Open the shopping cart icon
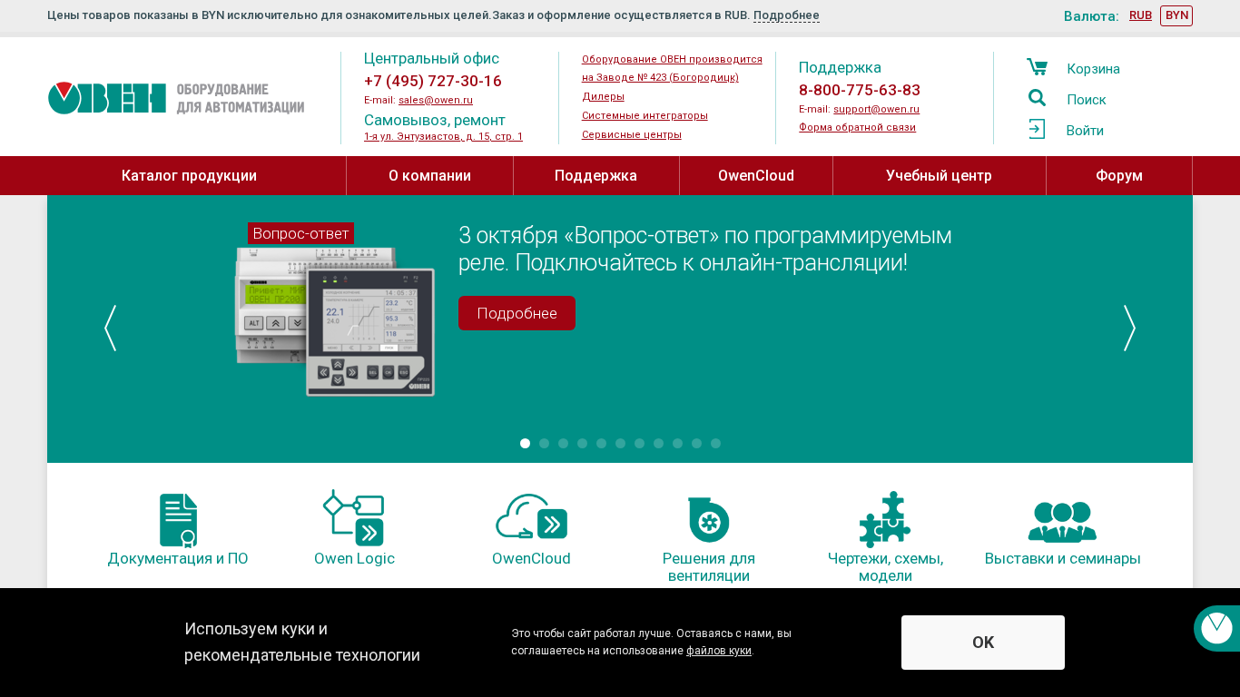The width and height of the screenshot is (1240, 697). tap(1037, 67)
